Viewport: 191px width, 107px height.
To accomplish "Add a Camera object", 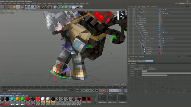I will click(x=78, y=7).
